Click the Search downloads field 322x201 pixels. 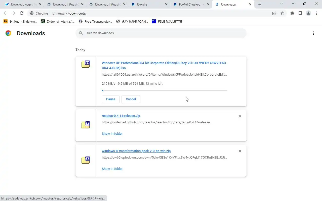click(161, 33)
